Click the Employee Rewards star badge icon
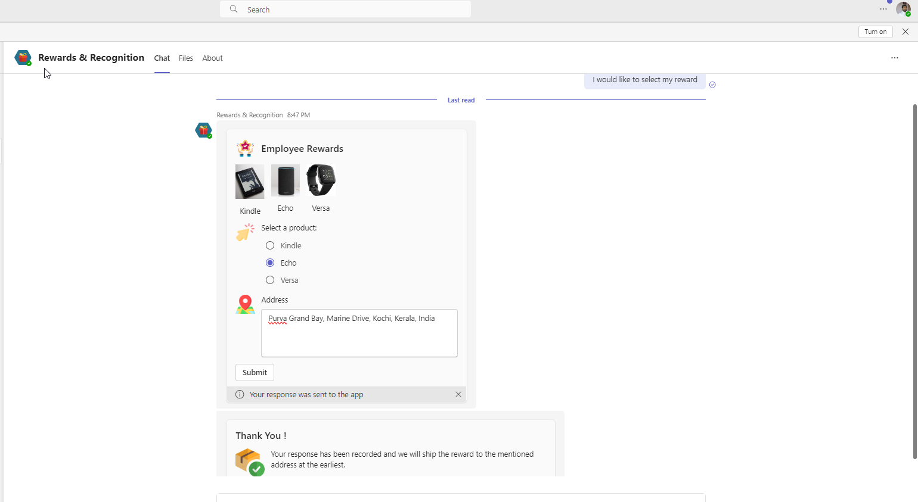918x502 pixels. tap(245, 148)
